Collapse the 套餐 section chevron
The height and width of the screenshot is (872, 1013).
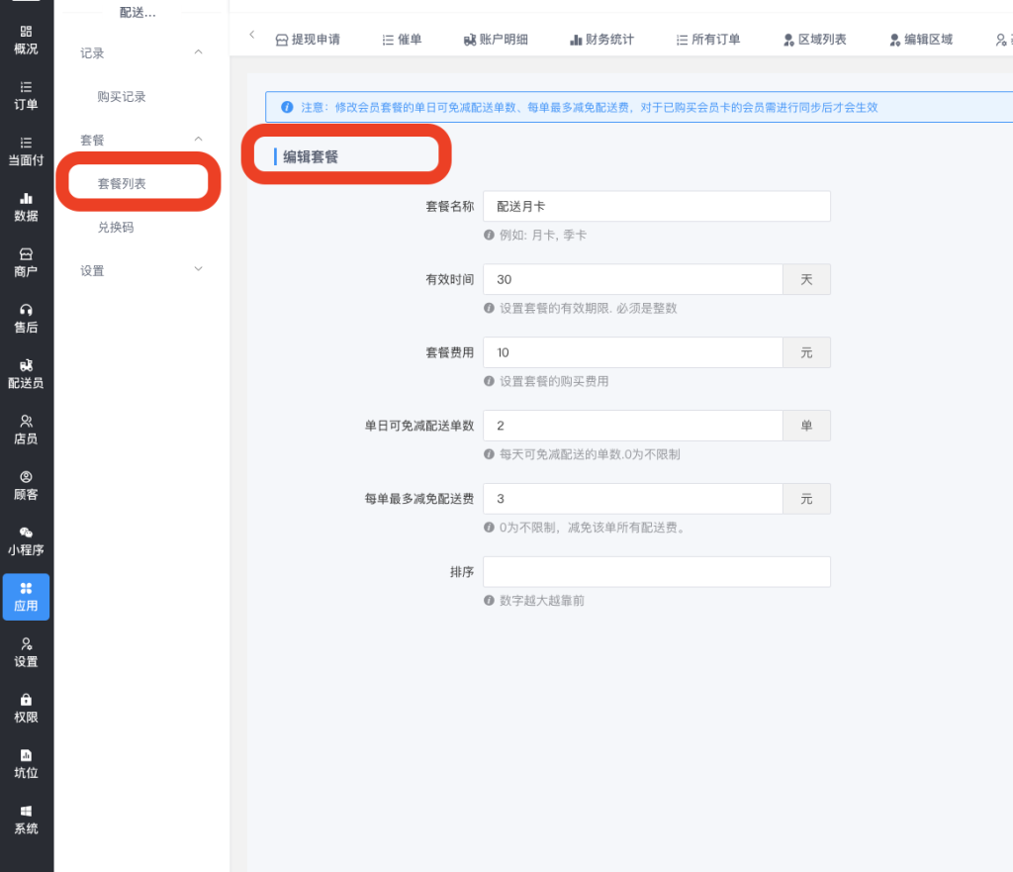(x=198, y=140)
